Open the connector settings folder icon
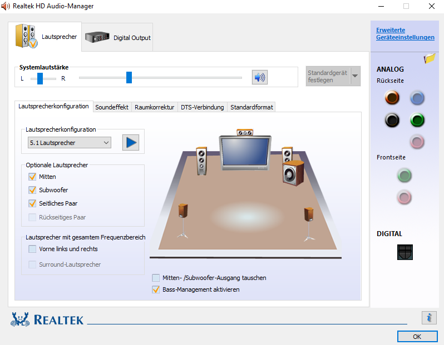Image resolution: width=444 pixels, height=345 pixels. 430,58
